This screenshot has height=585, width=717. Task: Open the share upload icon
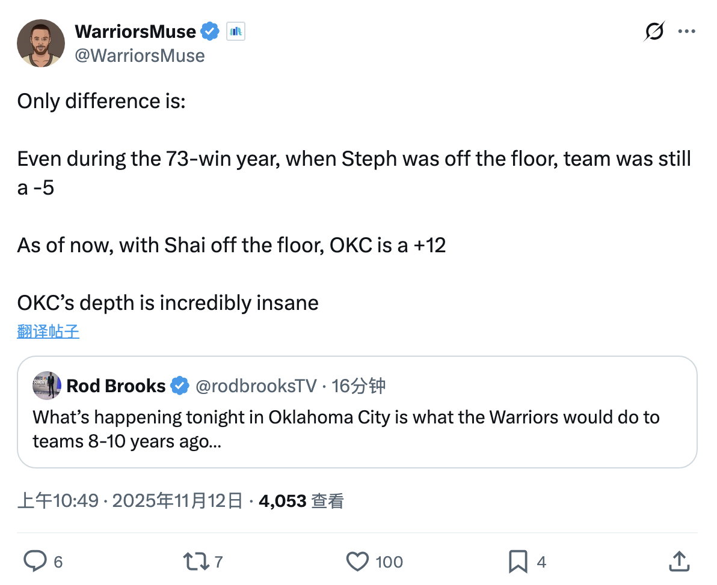(679, 562)
